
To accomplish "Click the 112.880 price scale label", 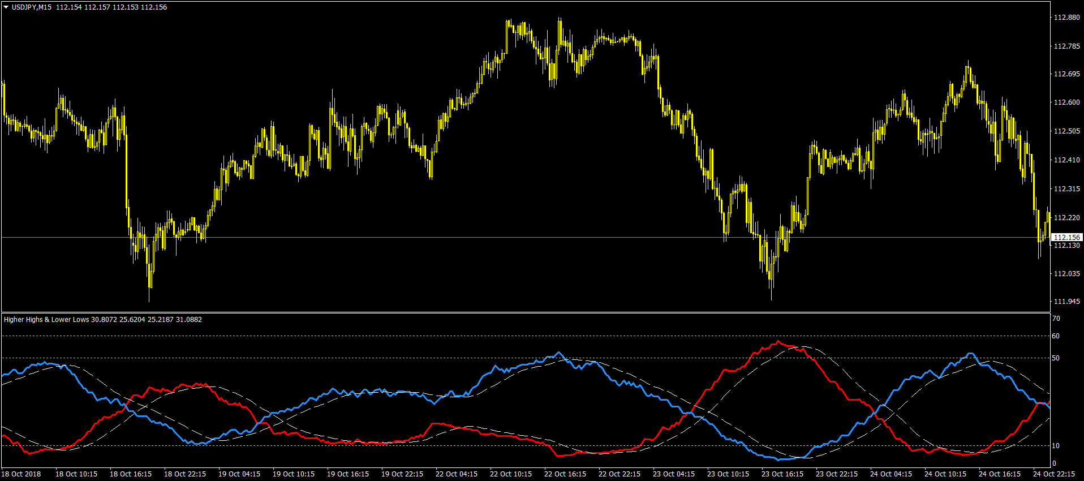I will [x=1066, y=18].
